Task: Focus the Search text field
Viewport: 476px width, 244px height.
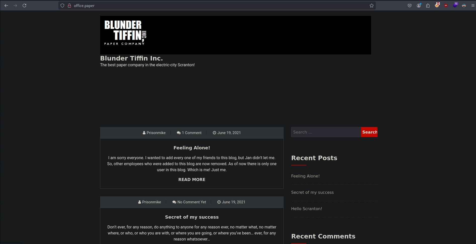Action: (x=326, y=132)
